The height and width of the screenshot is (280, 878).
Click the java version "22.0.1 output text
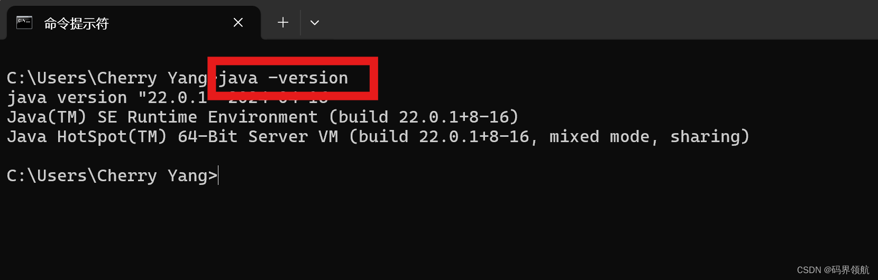tap(107, 98)
